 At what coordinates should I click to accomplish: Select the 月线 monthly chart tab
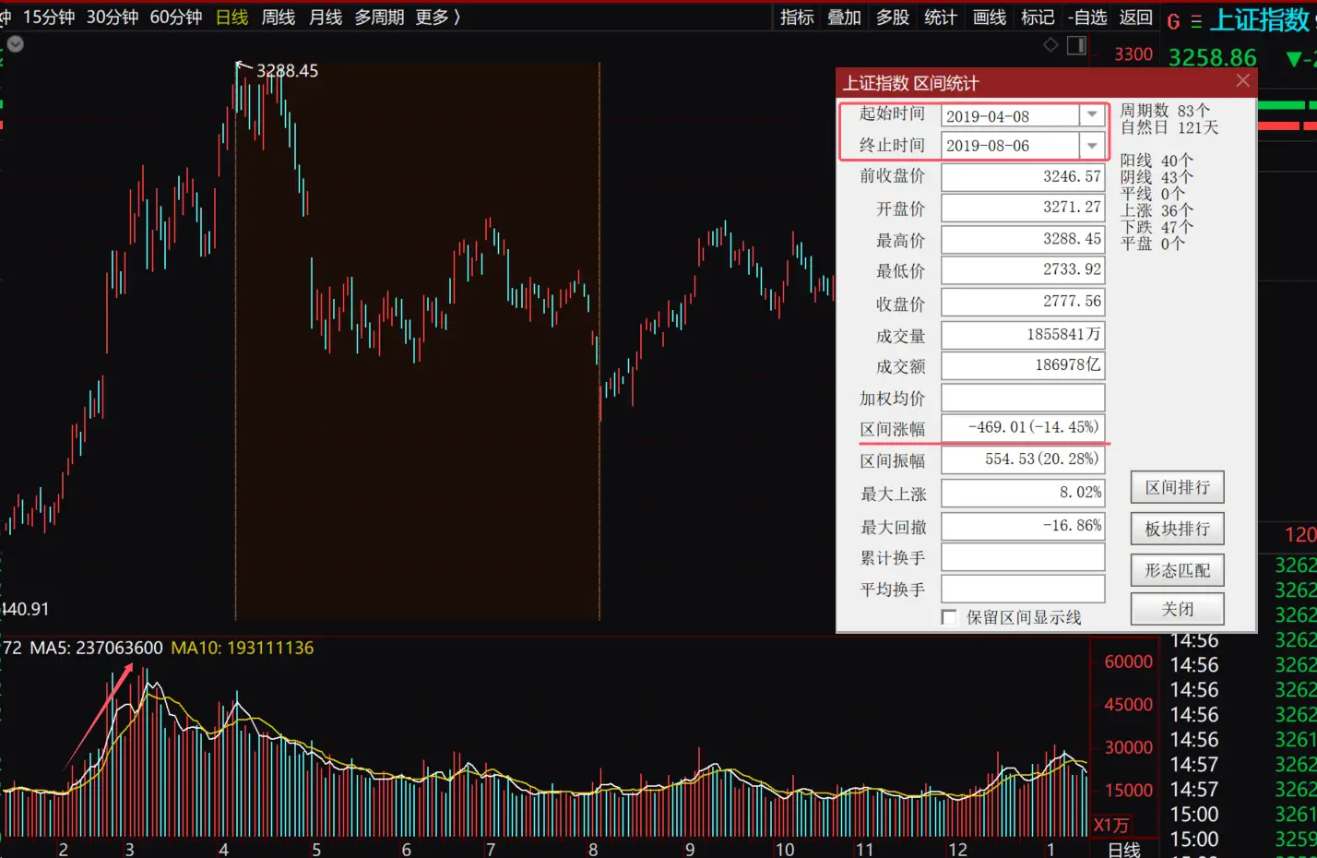point(326,18)
